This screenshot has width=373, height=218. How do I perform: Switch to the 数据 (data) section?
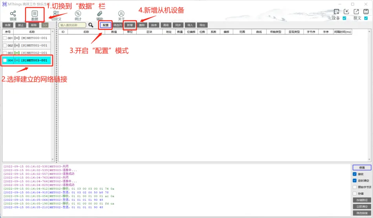point(35,15)
